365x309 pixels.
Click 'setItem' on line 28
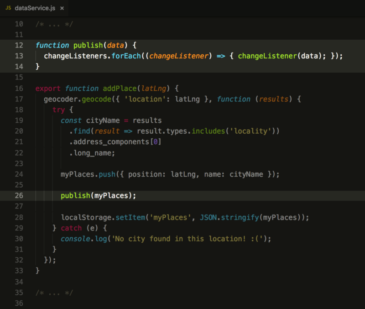pos(130,218)
